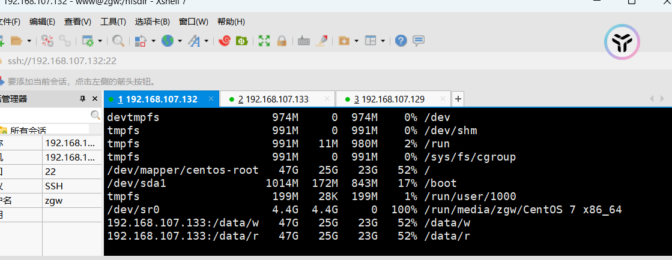Click the session manager search field
Viewport: 672px width, 260px height.
click(44, 115)
